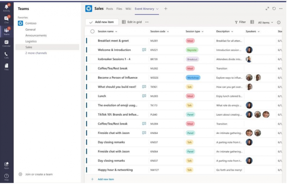Click description Go forth and be merry!
The height and width of the screenshot is (184, 287).
(x=229, y=170)
